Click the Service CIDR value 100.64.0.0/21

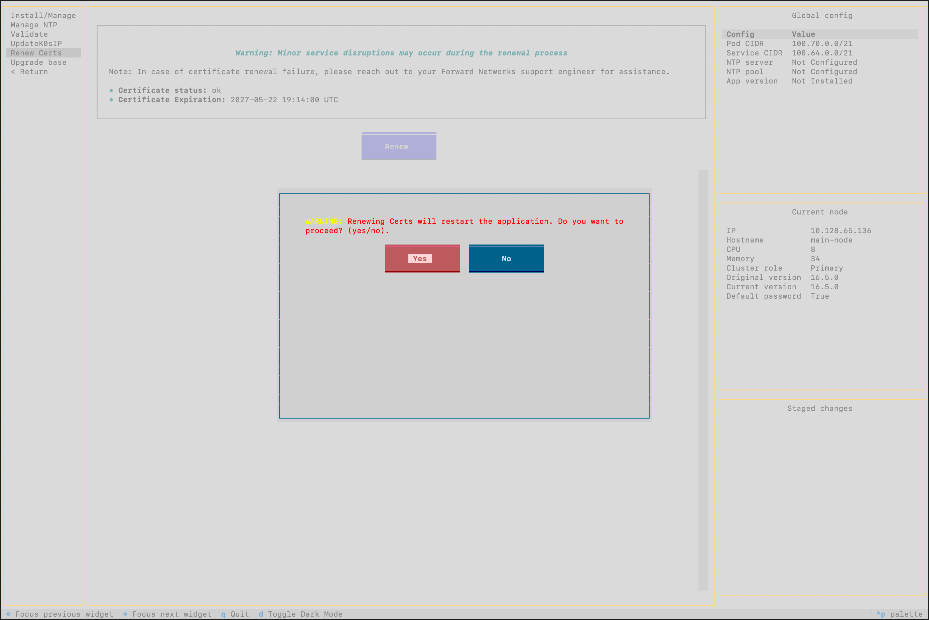click(822, 53)
